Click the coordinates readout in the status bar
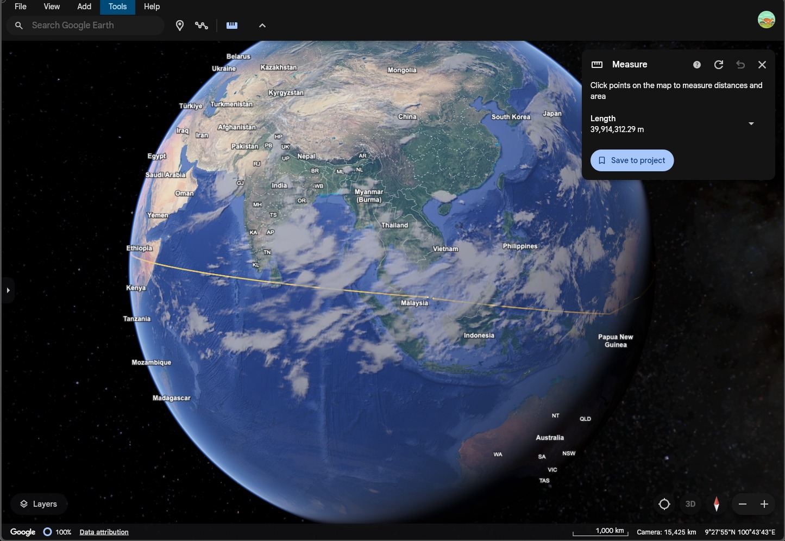This screenshot has width=785, height=541. [740, 532]
